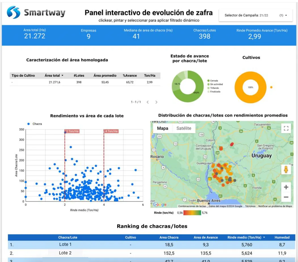Sort by Área promedio column header
This screenshot has height=262, width=298.
click(105, 75)
